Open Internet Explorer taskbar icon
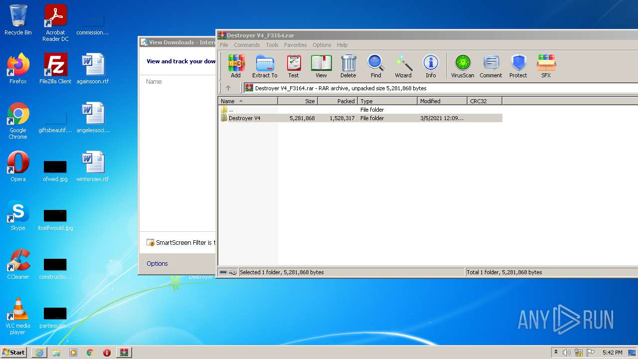The width and height of the screenshot is (638, 359). pyautogui.click(x=39, y=353)
